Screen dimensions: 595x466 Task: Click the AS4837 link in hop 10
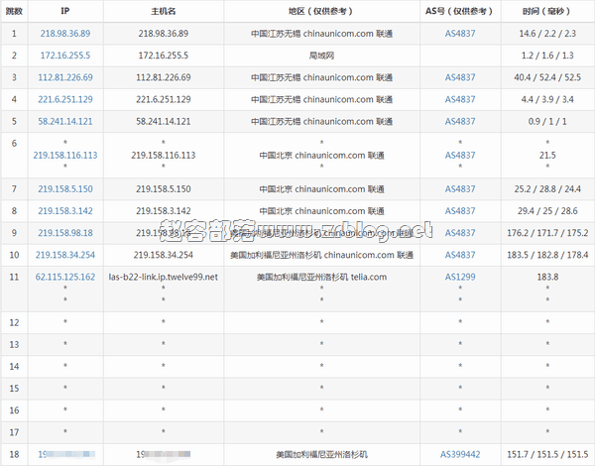[x=460, y=255]
